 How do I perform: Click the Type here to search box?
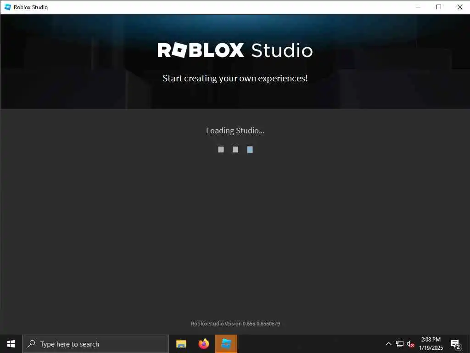tap(95, 344)
